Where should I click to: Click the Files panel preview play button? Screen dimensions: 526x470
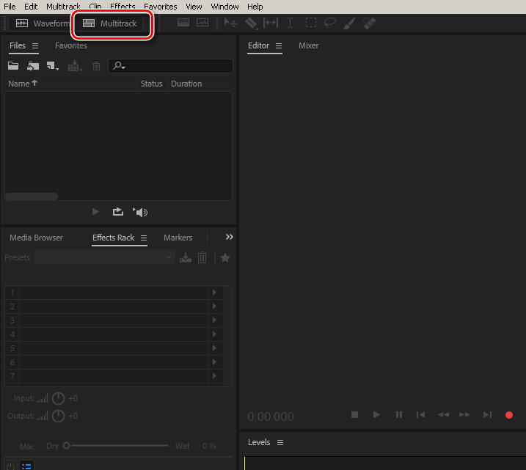coord(95,212)
